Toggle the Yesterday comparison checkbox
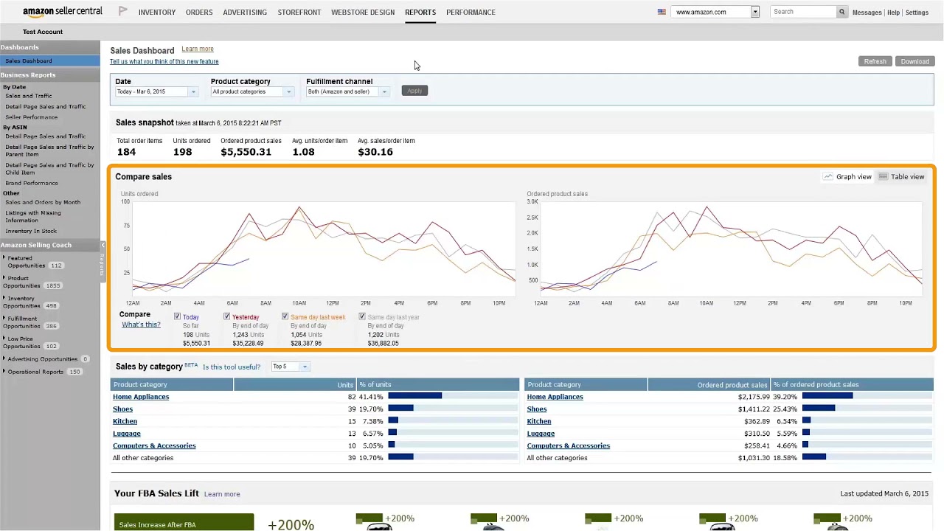This screenshot has height=531, width=944. click(226, 316)
